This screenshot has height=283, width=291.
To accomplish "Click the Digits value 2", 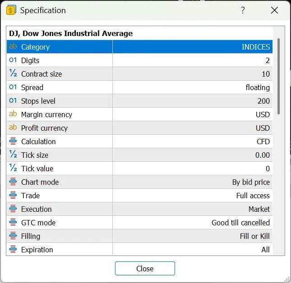I will [268, 60].
